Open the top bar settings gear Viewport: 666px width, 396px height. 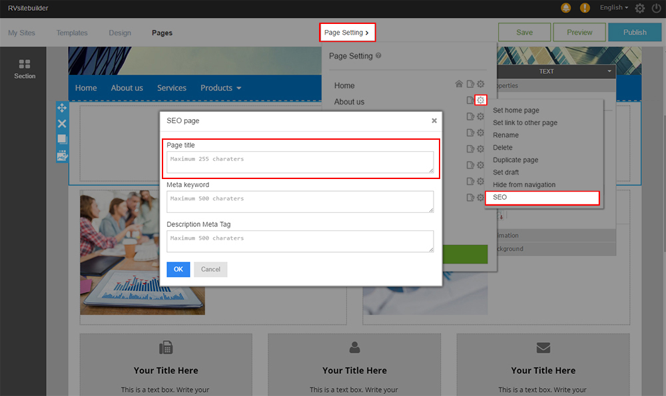tap(640, 8)
